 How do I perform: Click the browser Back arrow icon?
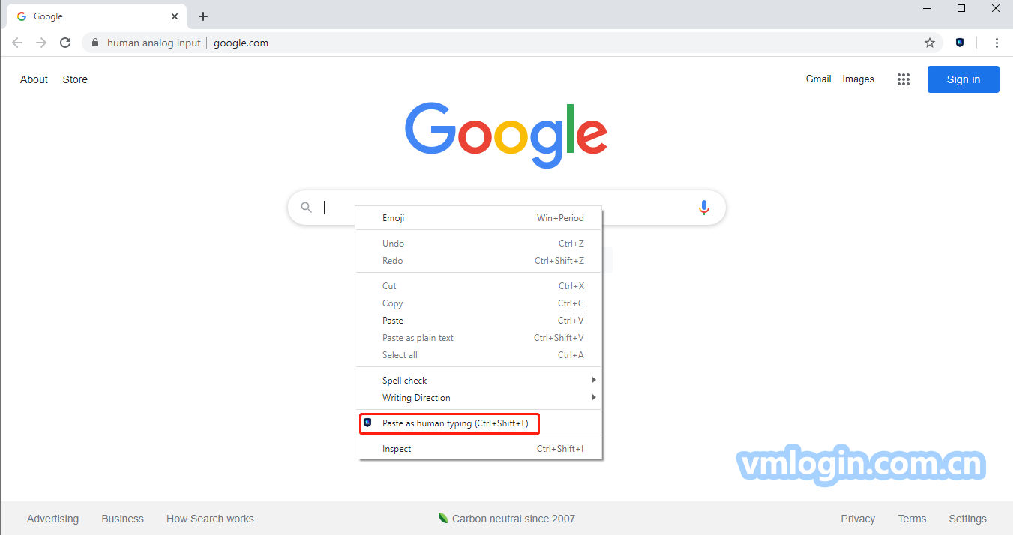[17, 43]
